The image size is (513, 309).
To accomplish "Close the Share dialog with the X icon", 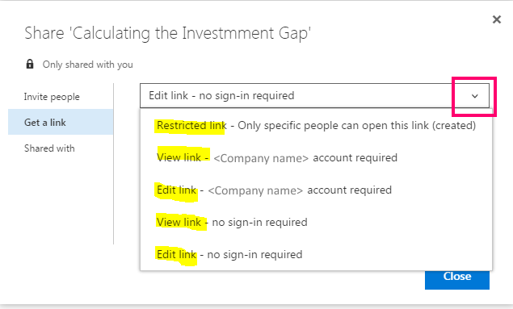I will pos(497,19).
